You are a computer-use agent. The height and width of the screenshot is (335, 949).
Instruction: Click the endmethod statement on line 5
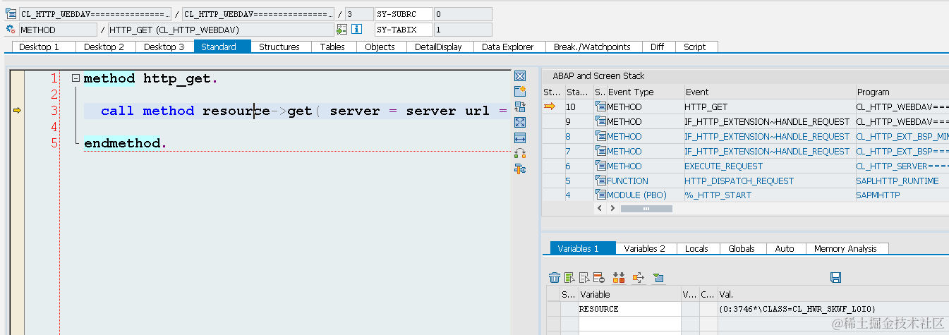(126, 143)
